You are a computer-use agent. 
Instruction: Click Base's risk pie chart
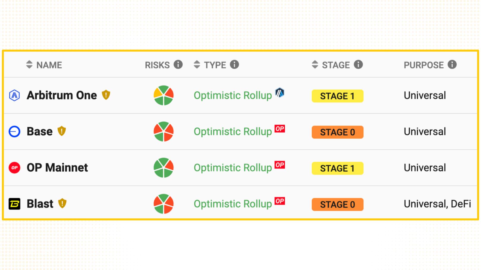[x=164, y=131]
